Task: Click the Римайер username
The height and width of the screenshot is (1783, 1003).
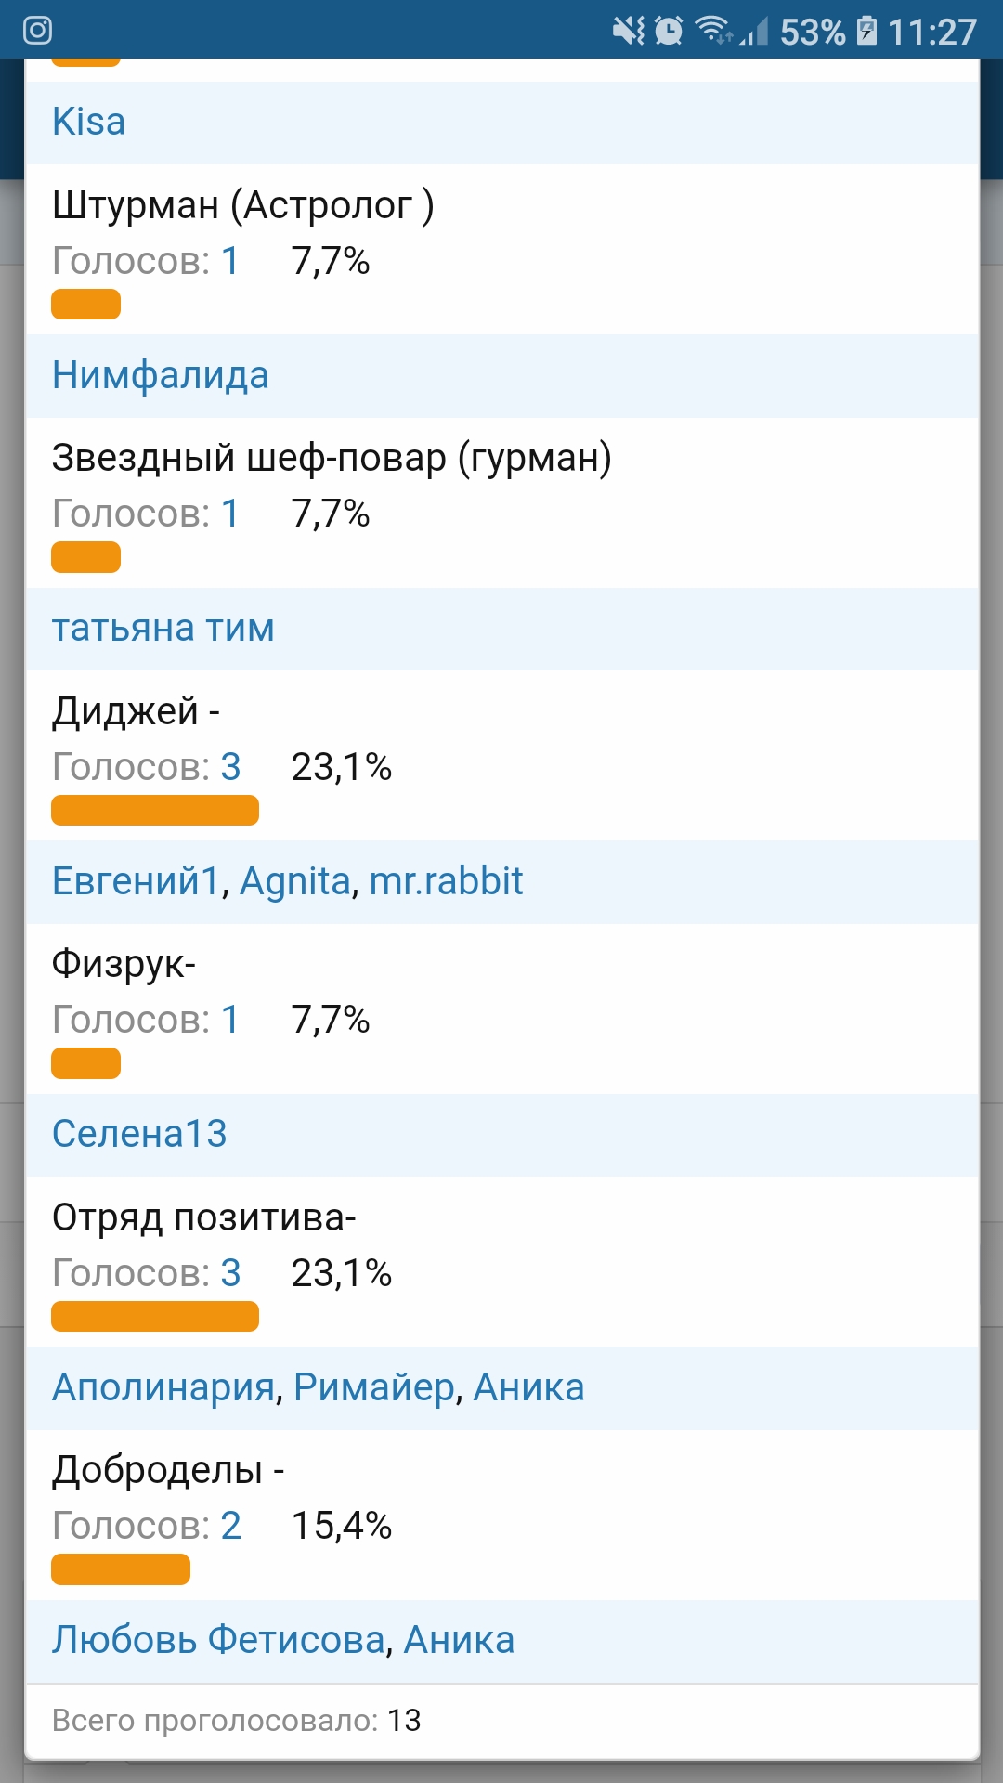Action: [374, 1387]
